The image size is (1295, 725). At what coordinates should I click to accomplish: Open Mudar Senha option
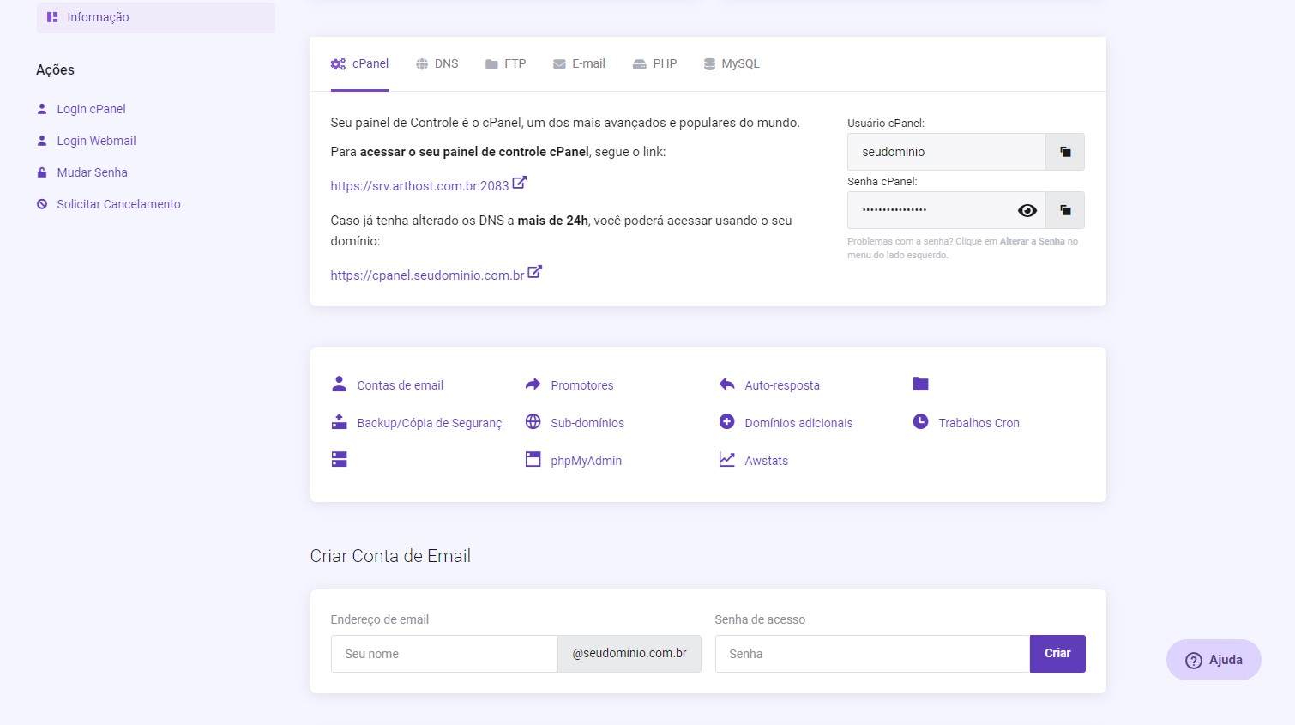pos(92,172)
